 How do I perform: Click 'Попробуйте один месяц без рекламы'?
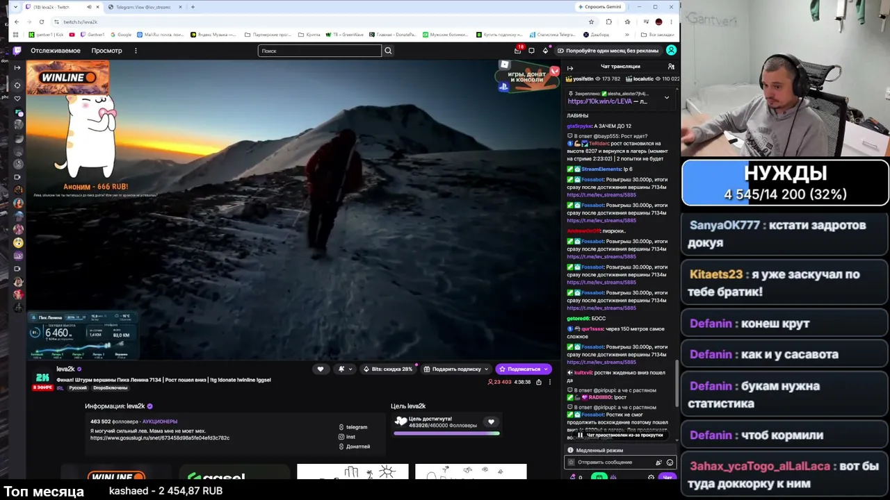coord(608,51)
